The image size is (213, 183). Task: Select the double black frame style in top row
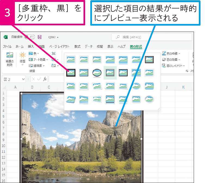pyautogui.click(x=149, y=59)
